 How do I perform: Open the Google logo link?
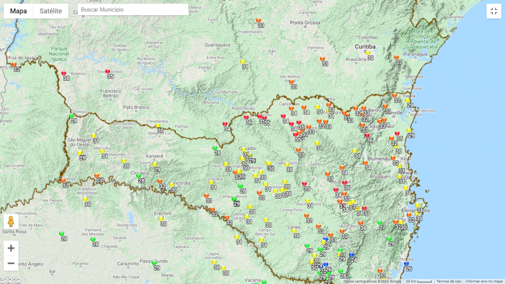pos(13,279)
